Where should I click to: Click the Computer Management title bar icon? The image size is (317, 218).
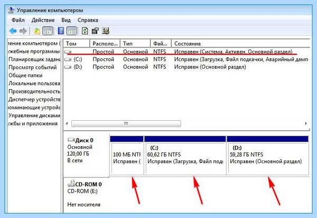11,11
